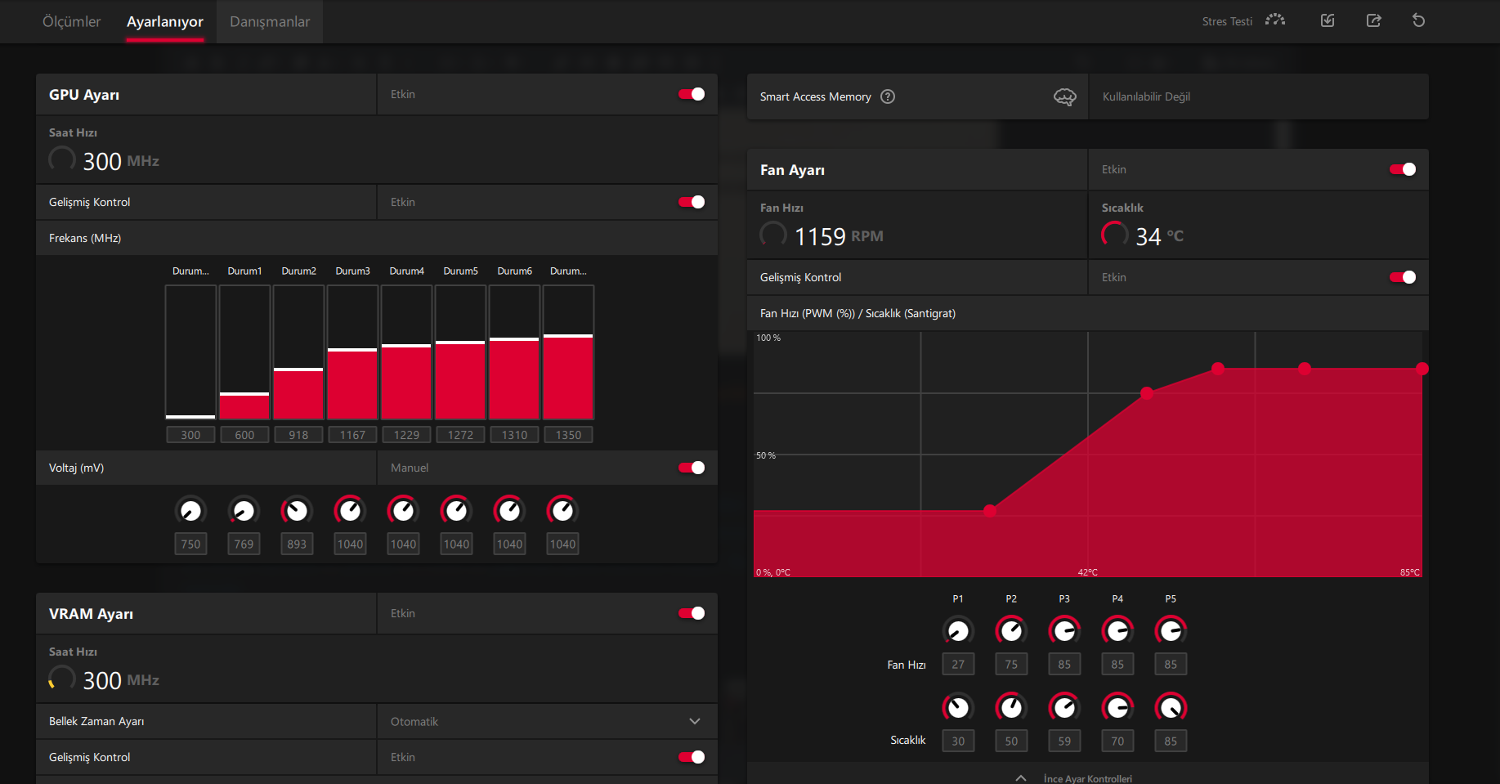The height and width of the screenshot is (784, 1500).
Task: Click İnce Ayar Kontrolleri link
Action: [1088, 778]
